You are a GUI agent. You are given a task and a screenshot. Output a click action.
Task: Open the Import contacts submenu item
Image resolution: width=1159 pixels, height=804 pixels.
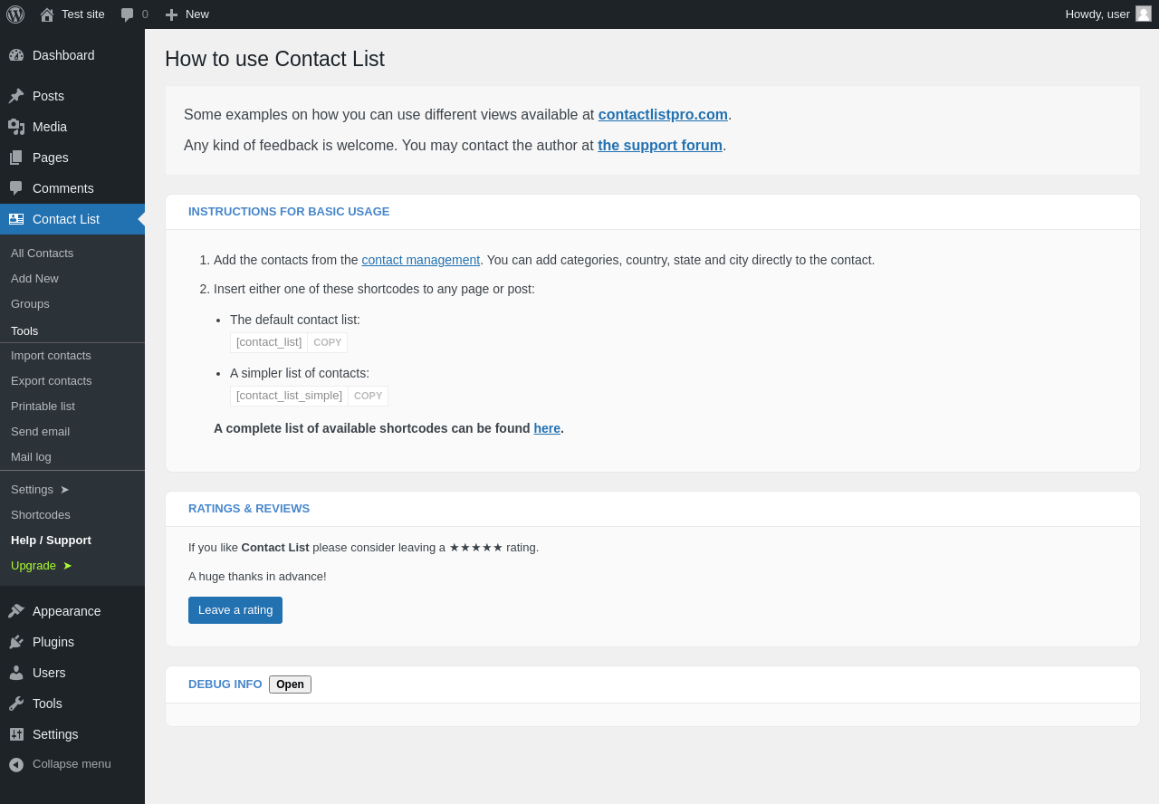(x=51, y=356)
